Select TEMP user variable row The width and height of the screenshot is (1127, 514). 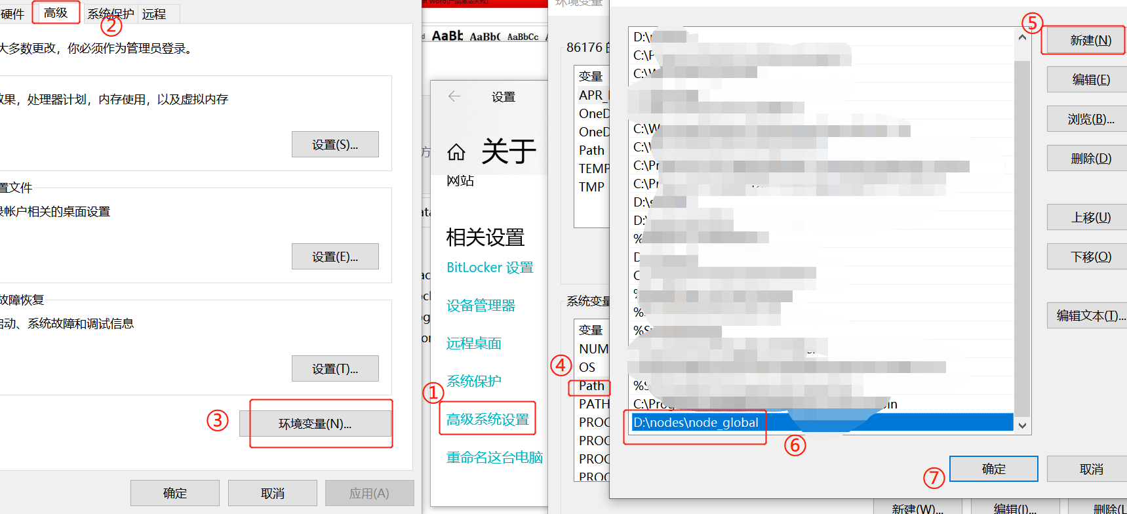coord(592,168)
